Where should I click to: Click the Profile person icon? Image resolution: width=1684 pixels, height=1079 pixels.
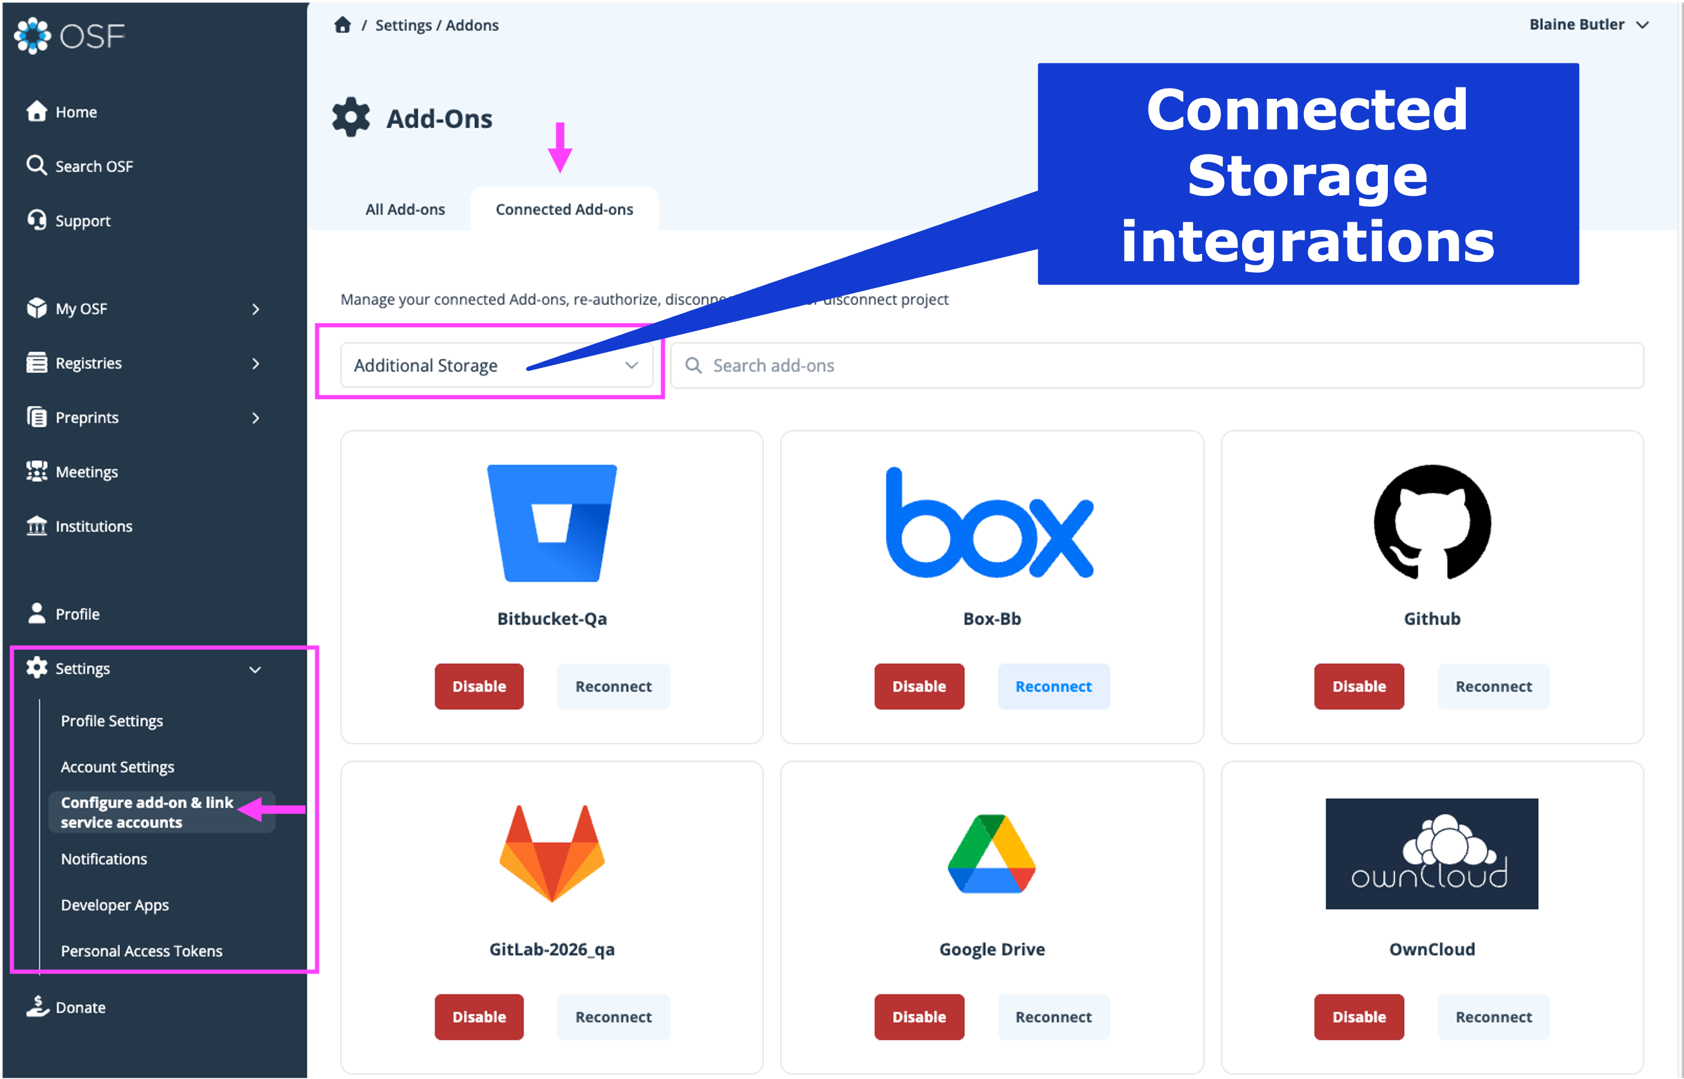[x=37, y=613]
